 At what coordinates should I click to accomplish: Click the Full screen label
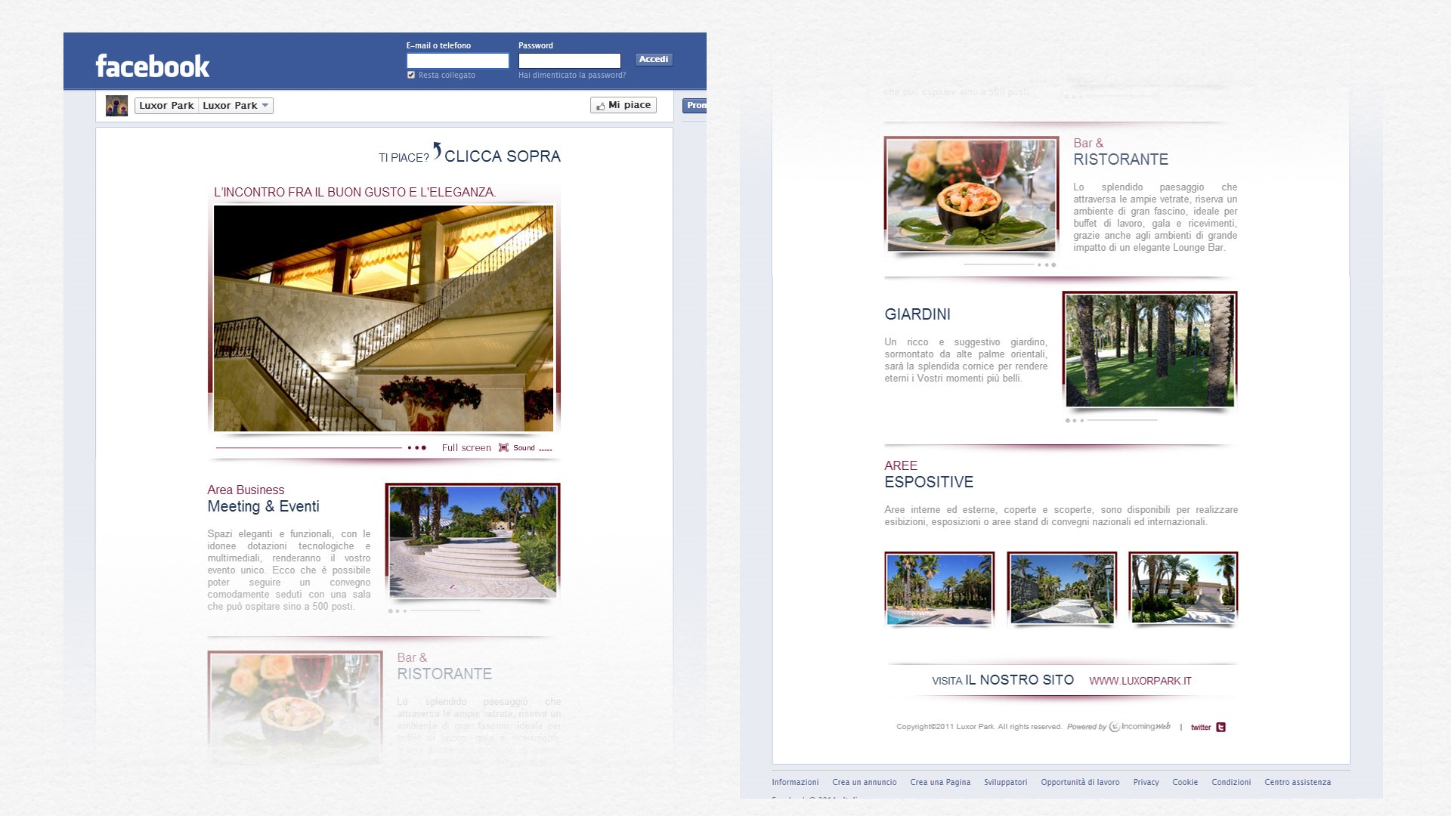coord(466,447)
